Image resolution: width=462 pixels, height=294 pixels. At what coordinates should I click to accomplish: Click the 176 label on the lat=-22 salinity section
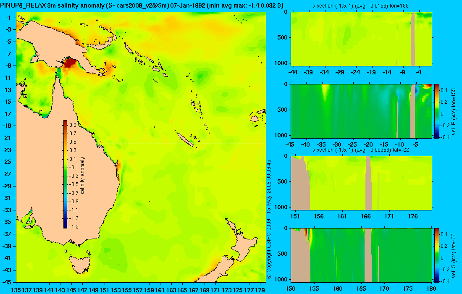(413, 216)
